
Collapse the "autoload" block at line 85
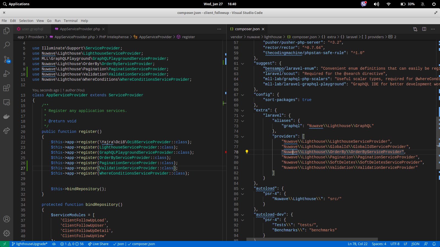(x=243, y=189)
